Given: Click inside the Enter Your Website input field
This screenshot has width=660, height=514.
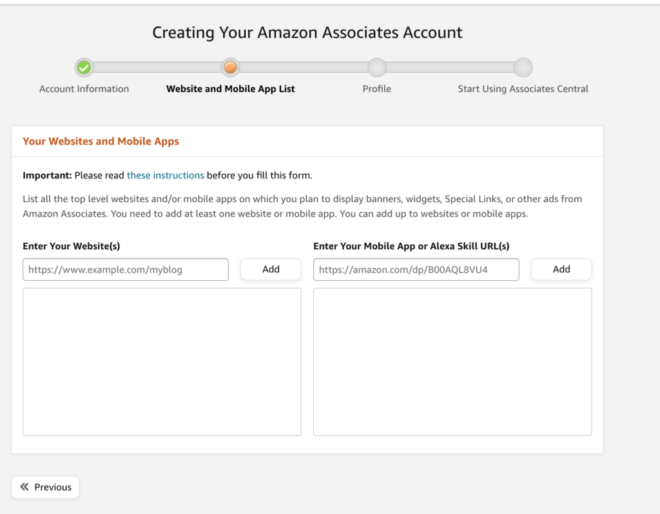Looking at the screenshot, I should click(x=125, y=269).
